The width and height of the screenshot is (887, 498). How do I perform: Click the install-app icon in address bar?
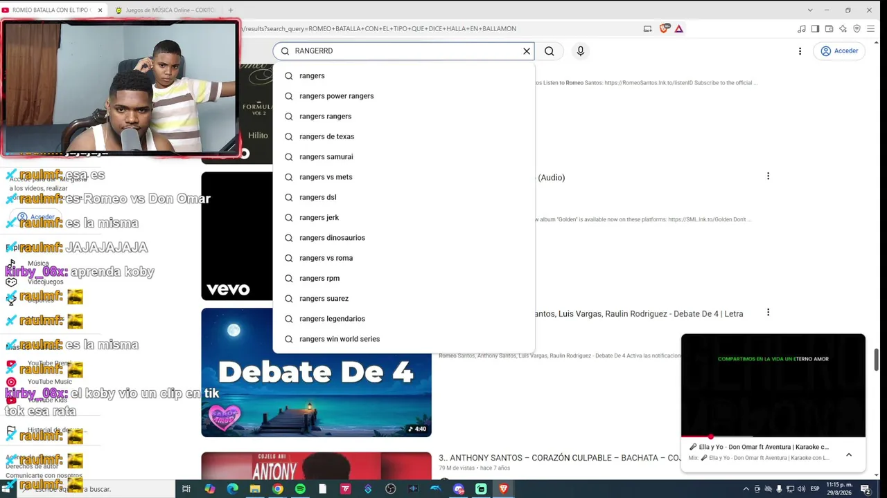(647, 28)
